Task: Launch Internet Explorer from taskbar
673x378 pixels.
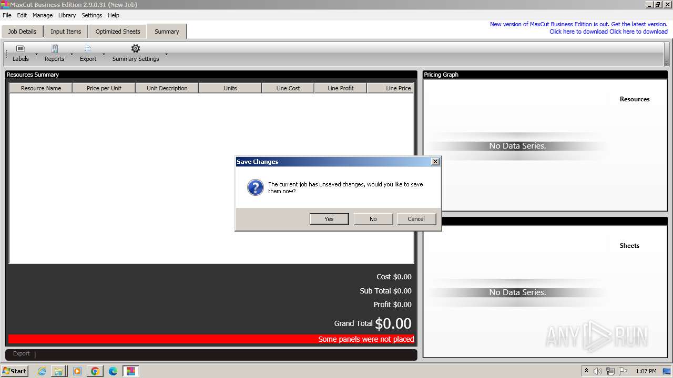Action: coord(42,371)
